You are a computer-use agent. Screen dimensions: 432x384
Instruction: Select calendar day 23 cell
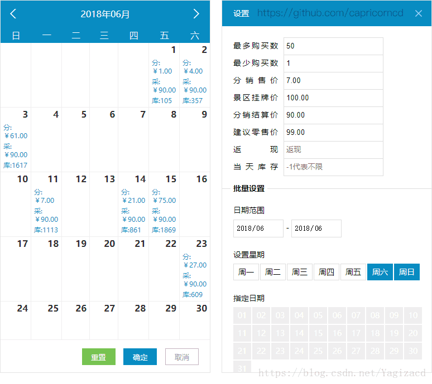tap(194, 269)
